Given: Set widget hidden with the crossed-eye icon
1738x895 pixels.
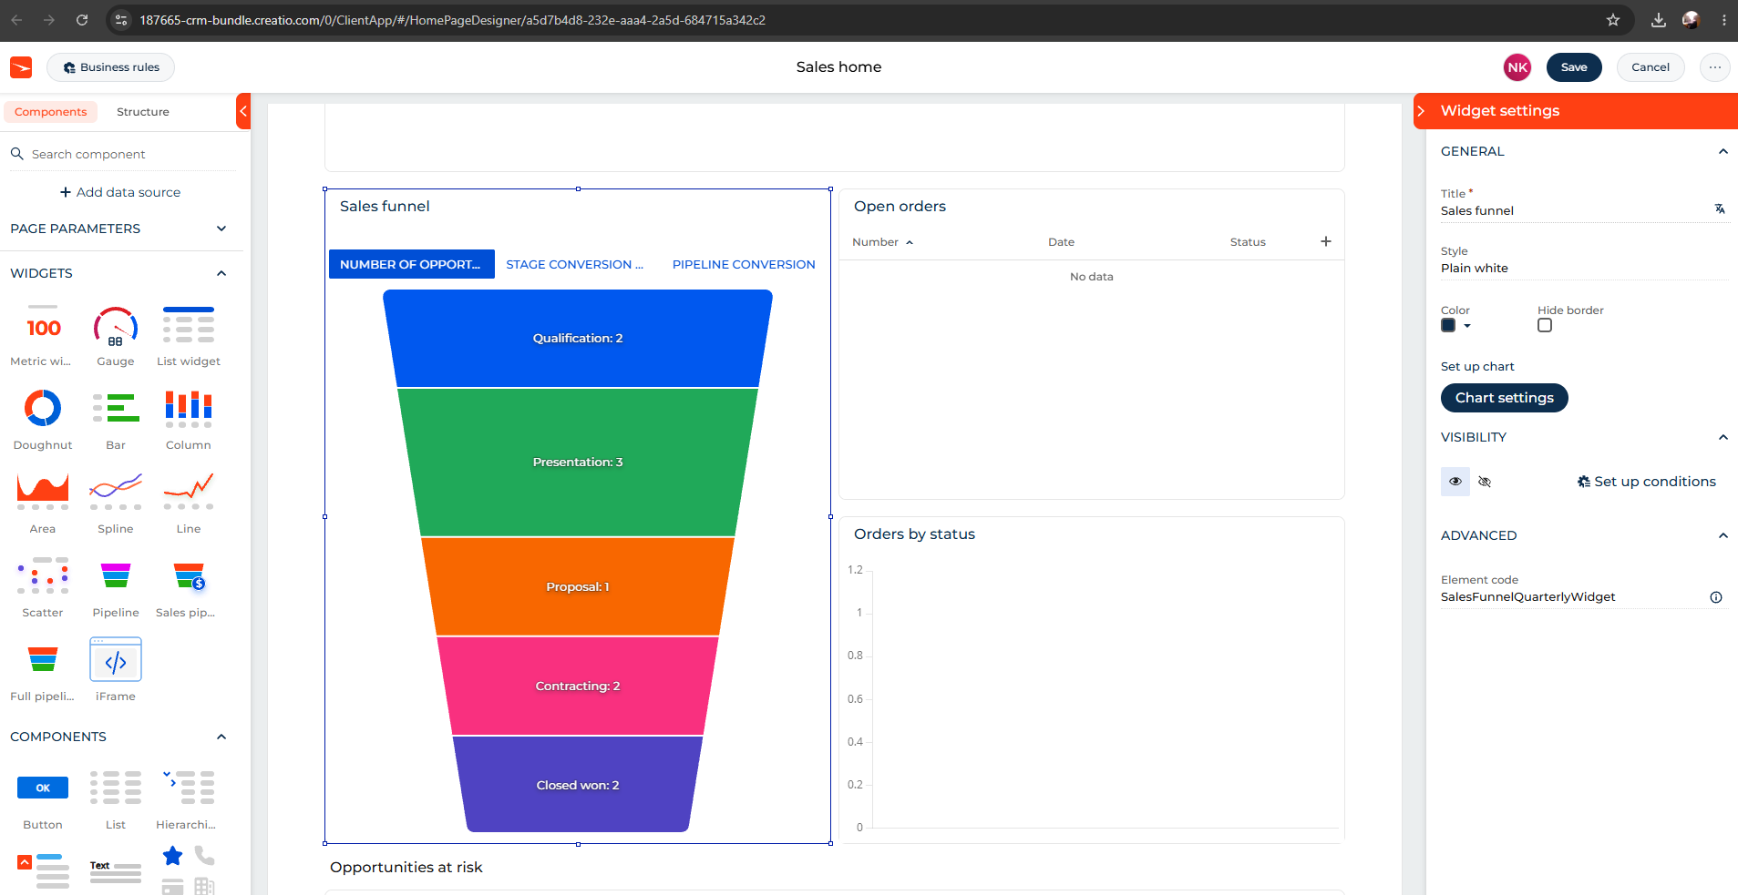Looking at the screenshot, I should (x=1485, y=482).
